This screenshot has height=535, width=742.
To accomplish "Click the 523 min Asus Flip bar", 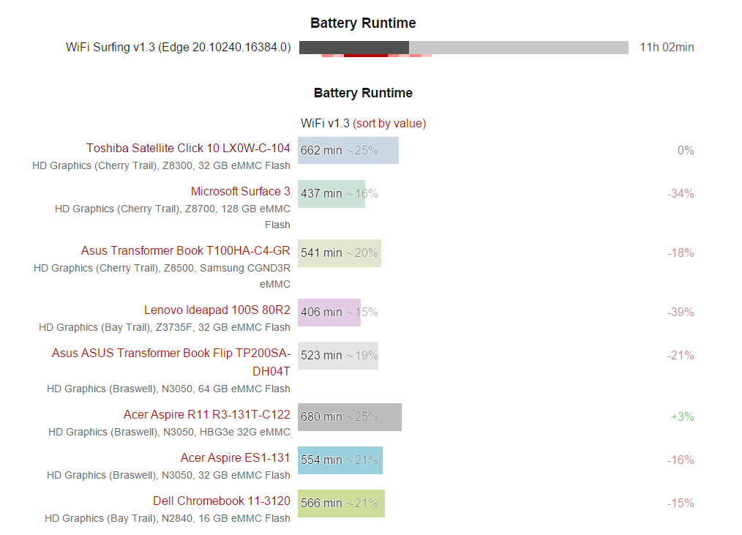I will point(338,356).
